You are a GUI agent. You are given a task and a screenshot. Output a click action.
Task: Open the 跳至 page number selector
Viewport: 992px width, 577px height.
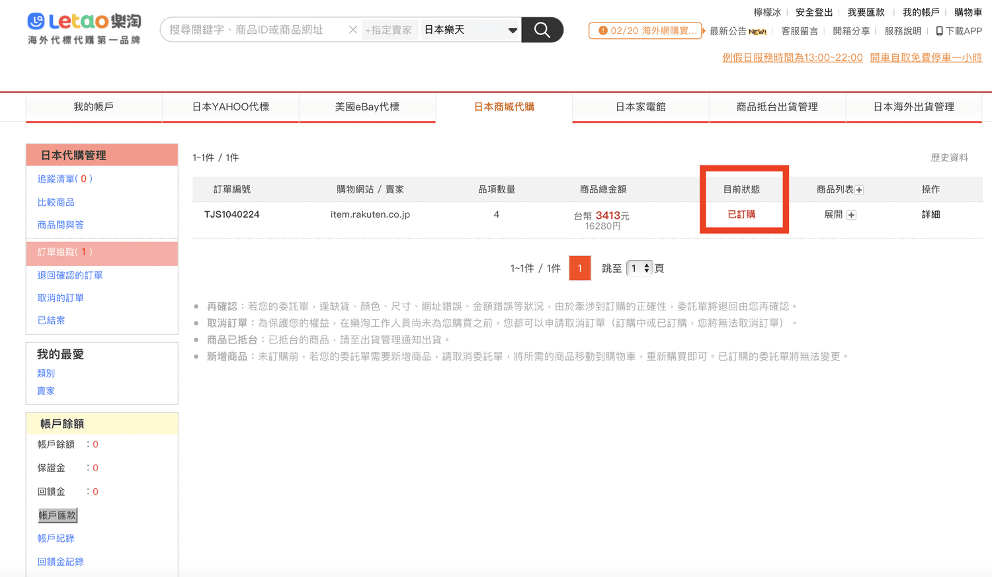click(640, 268)
